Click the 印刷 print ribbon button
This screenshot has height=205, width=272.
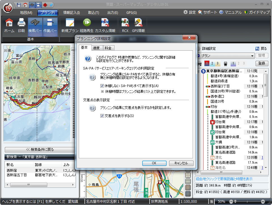click(22, 26)
